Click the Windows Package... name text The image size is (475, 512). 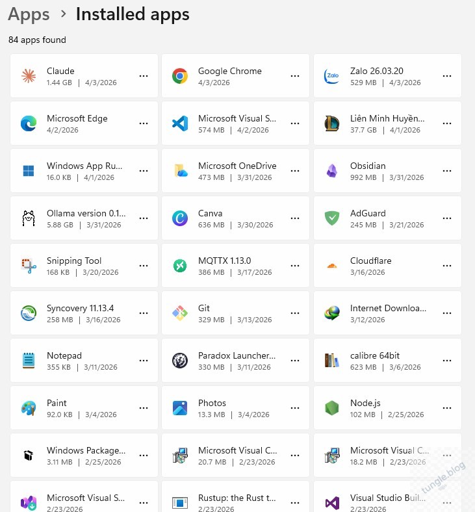pos(86,451)
